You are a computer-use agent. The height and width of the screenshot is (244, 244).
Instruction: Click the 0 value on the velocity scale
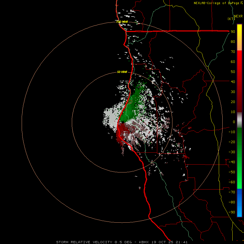(234, 122)
